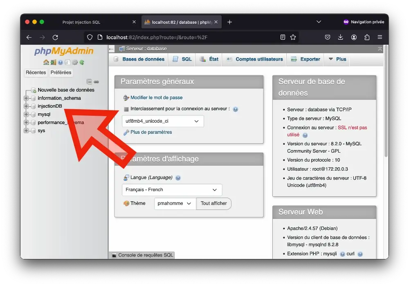Image resolution: width=409 pixels, height=286 pixels.
Task: Click the Tout afficher themes button
Action: [x=213, y=203]
